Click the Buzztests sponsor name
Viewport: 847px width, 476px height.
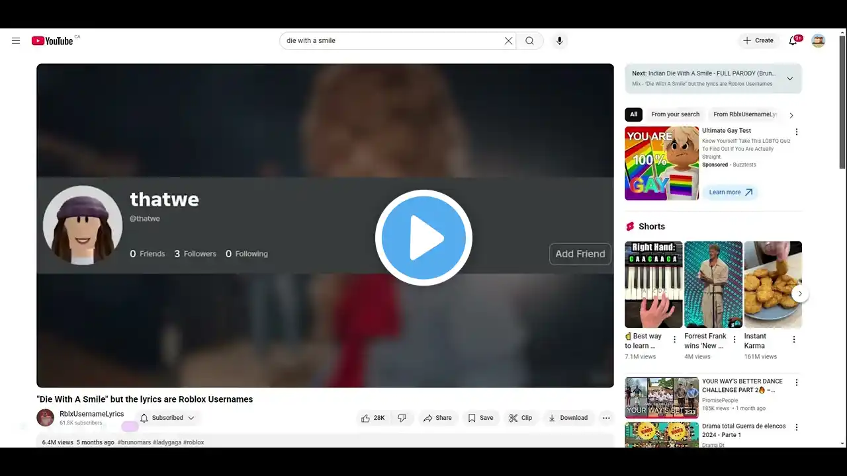(744, 165)
